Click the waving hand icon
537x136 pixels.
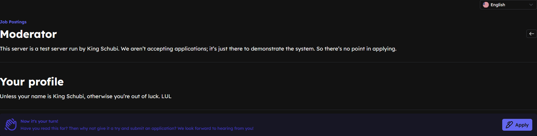[11, 125]
